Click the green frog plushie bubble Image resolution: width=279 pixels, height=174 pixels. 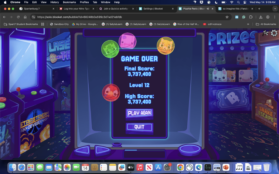pyautogui.click(x=110, y=49)
